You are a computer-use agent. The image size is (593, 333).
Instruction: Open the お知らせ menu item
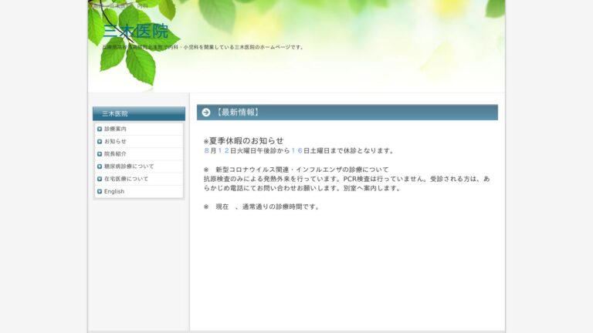click(x=116, y=141)
